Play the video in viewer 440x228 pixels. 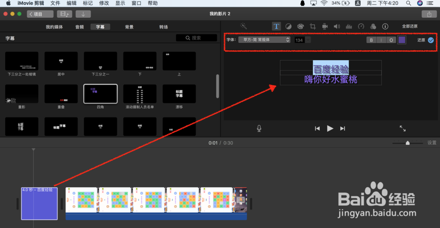click(330, 128)
